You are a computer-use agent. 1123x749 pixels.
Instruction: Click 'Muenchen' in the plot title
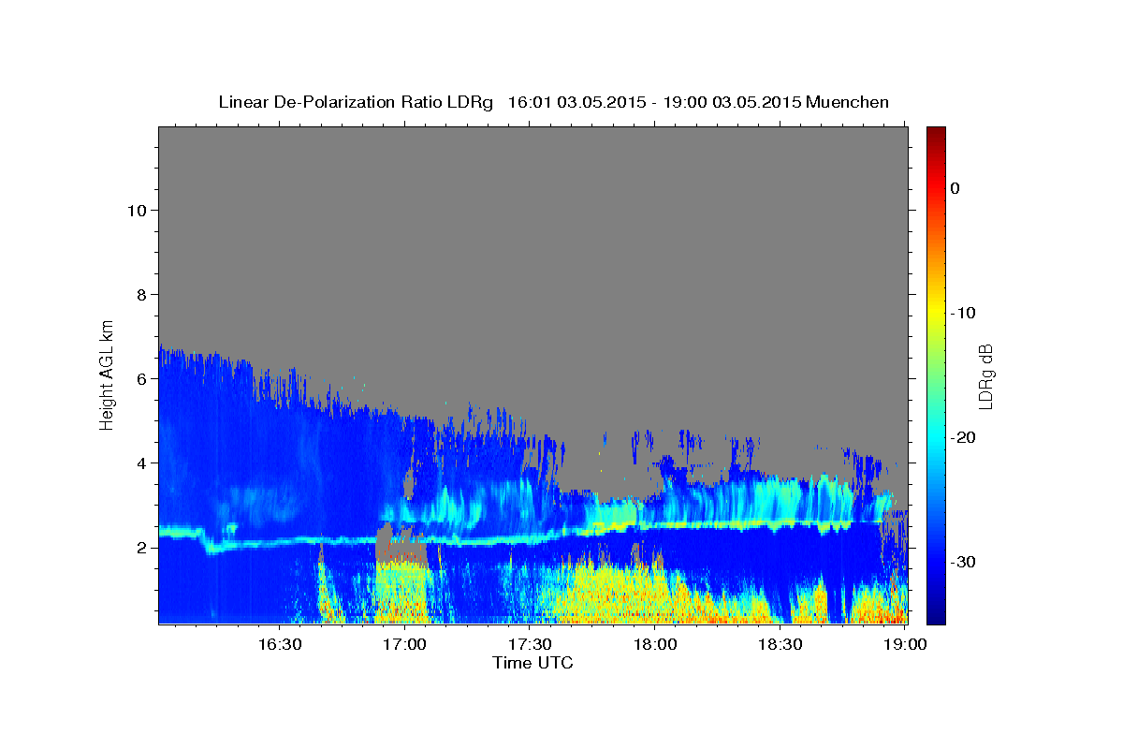[848, 102]
